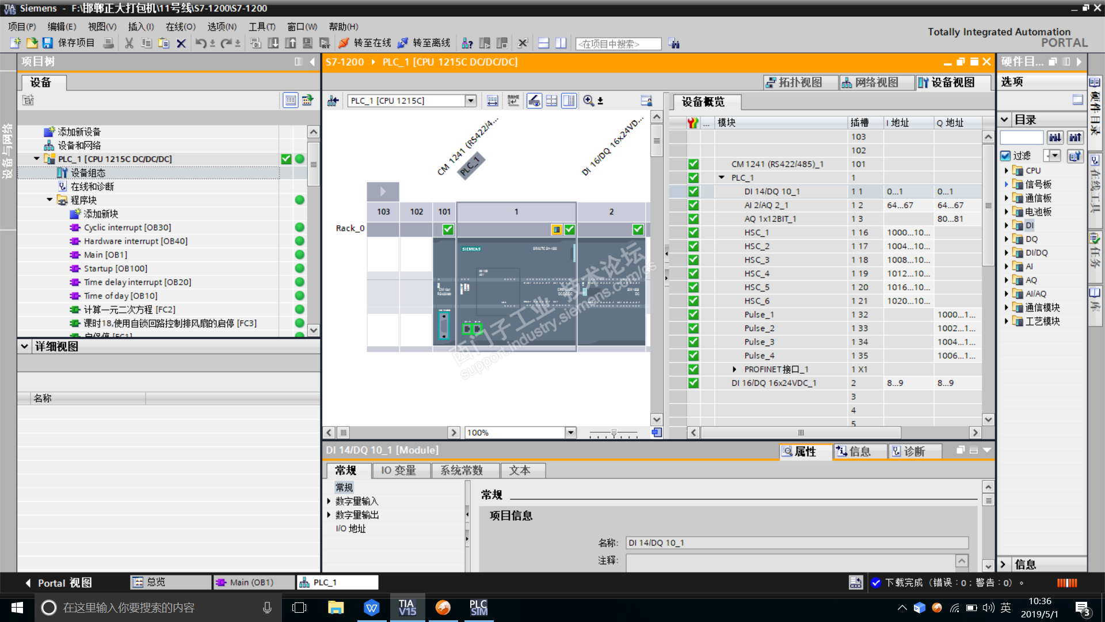Open the PLC_1 [CPU 1215C] device dropdown
The image size is (1105, 622).
(471, 101)
